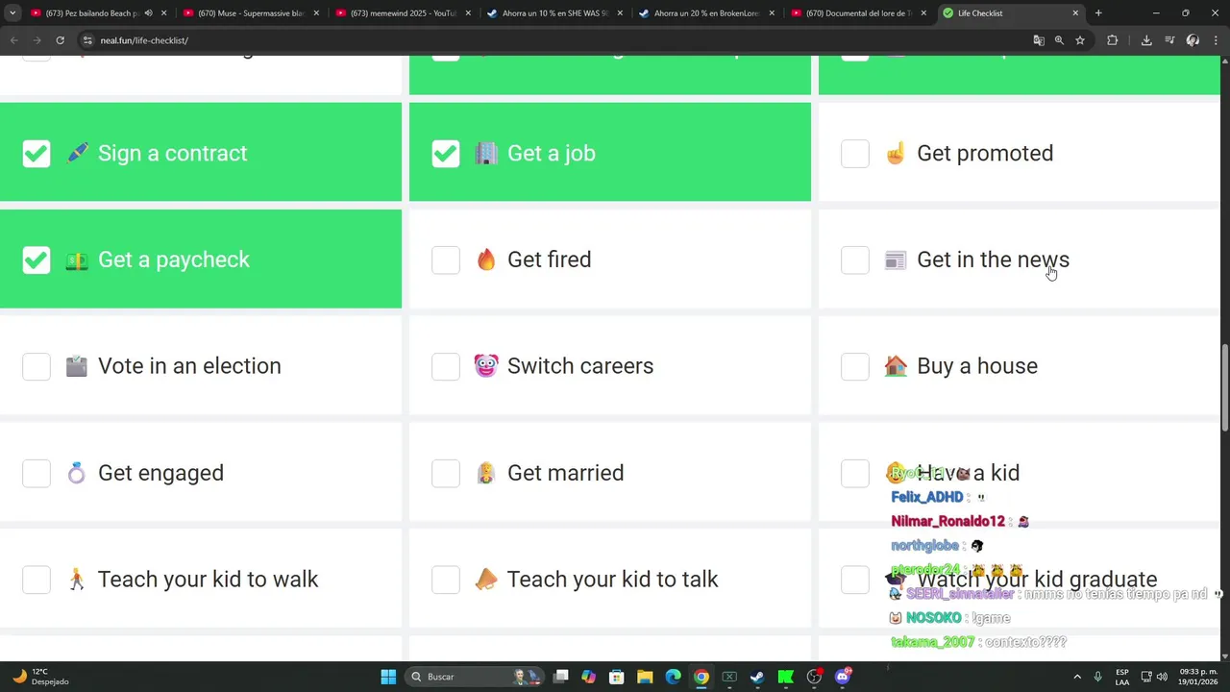Close the Life Checklist tab
The width and height of the screenshot is (1230, 692).
click(1075, 13)
